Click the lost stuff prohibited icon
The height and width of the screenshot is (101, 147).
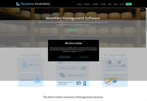pos(79,83)
